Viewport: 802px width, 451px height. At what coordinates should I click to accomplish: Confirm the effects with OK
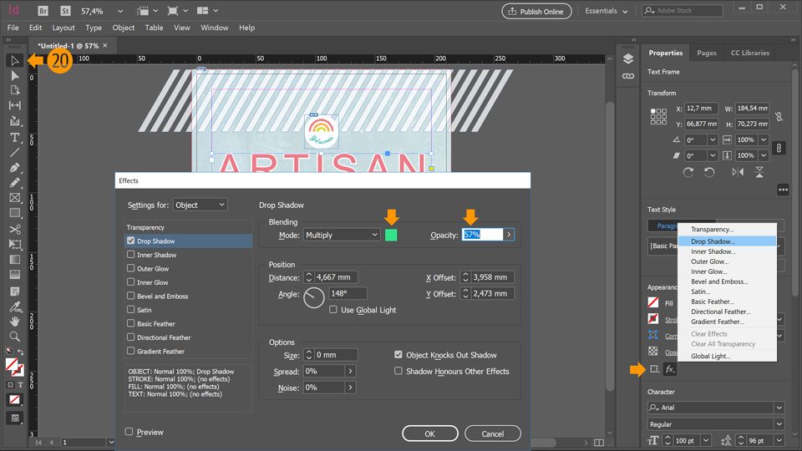[429, 433]
